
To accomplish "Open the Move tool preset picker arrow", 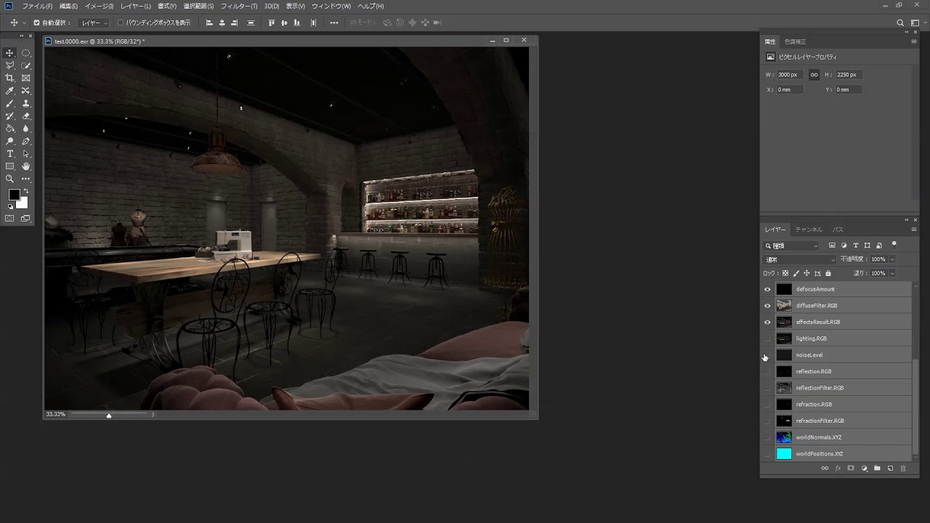I will click(x=23, y=23).
